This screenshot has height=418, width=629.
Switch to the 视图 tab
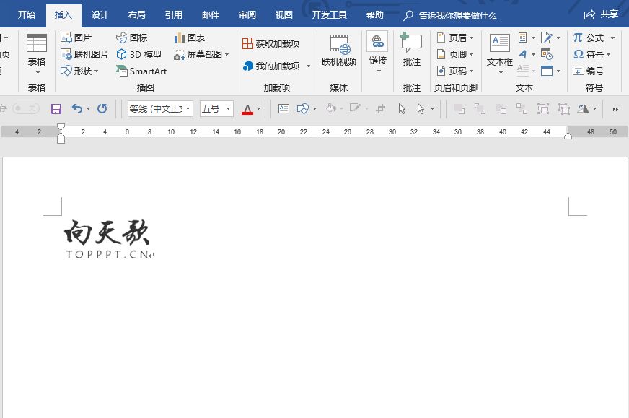pyautogui.click(x=284, y=15)
